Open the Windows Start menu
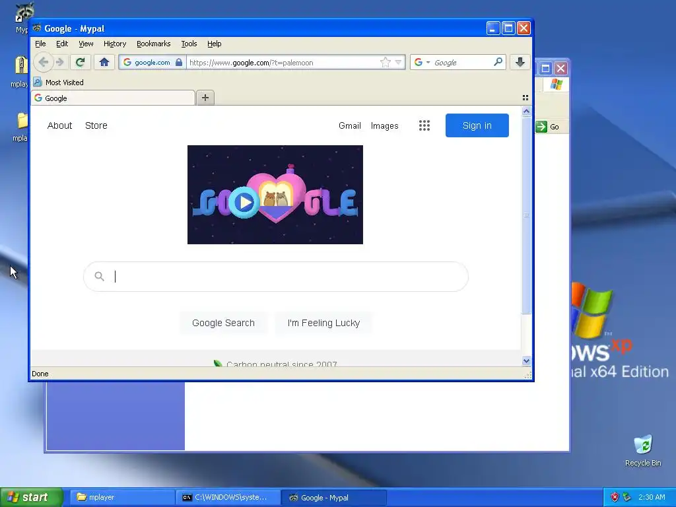Screen dimensions: 676x507 click(x=32, y=497)
